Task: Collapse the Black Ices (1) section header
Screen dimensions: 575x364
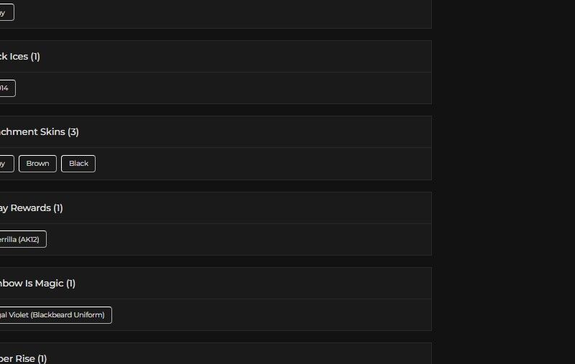Action: click(x=20, y=57)
